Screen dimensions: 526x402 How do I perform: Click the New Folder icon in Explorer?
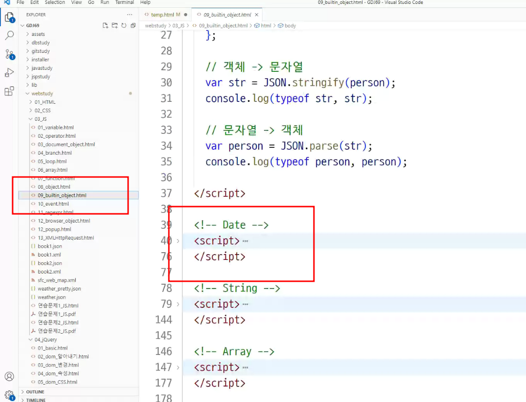coord(115,26)
